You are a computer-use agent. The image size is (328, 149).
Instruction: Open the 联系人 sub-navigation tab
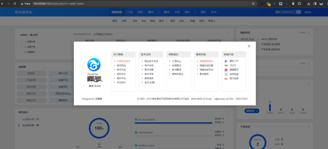(x=212, y=21)
